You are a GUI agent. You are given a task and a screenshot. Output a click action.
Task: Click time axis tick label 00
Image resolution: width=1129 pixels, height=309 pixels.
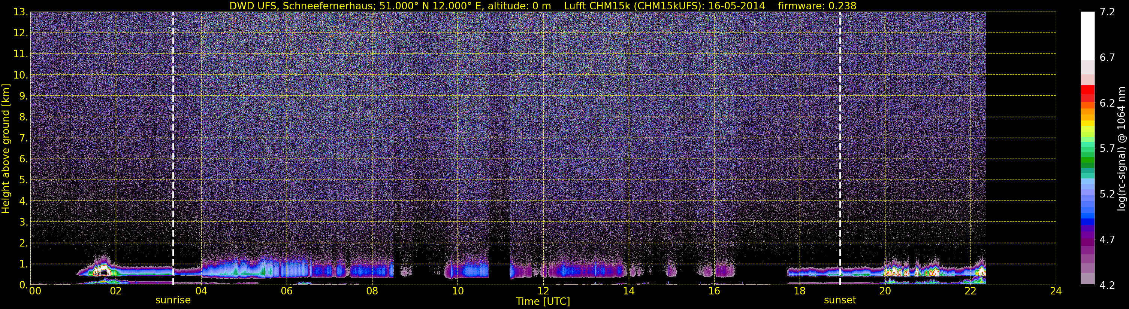(35, 291)
